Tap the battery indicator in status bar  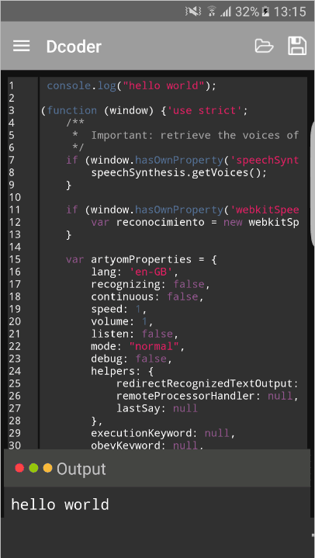pyautogui.click(x=265, y=12)
